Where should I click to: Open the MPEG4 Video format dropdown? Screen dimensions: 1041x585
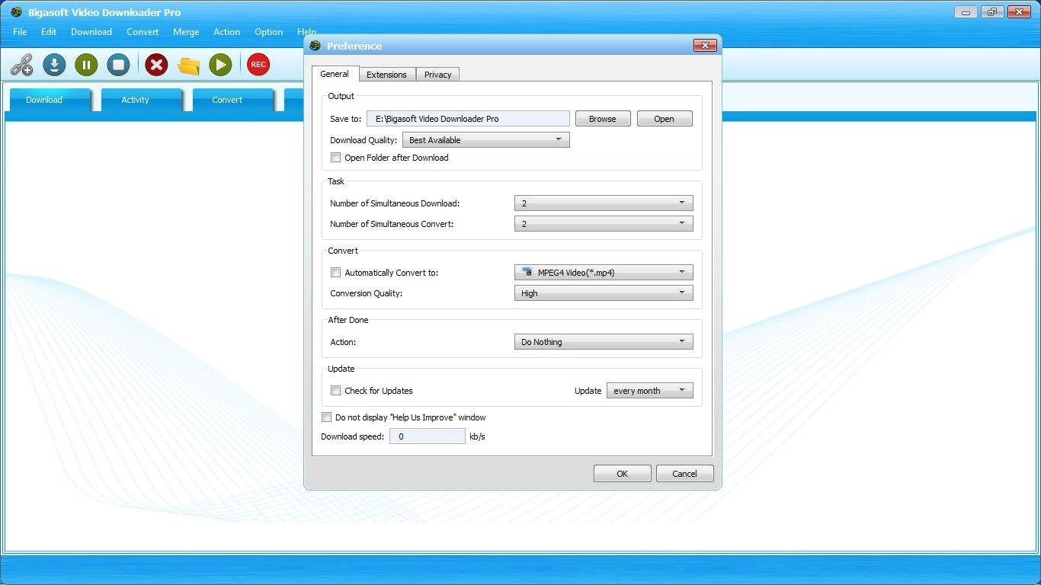click(604, 272)
